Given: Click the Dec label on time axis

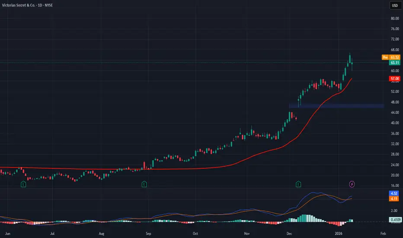Looking at the screenshot, I should point(289,234).
